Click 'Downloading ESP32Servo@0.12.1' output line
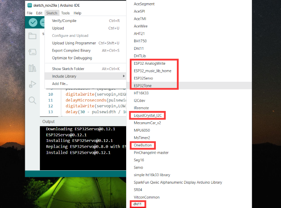Screen dimensions: 281x208 pyautogui.click(x=80, y=129)
